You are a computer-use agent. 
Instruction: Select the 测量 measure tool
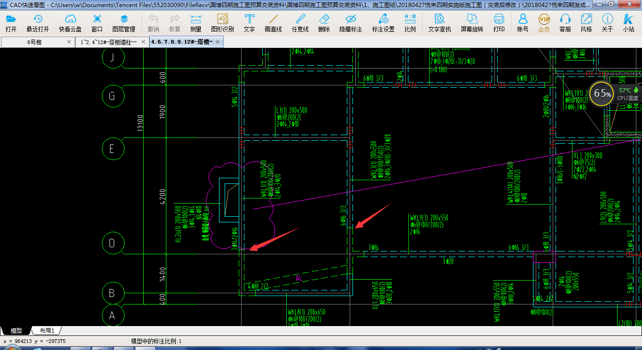coord(196,23)
